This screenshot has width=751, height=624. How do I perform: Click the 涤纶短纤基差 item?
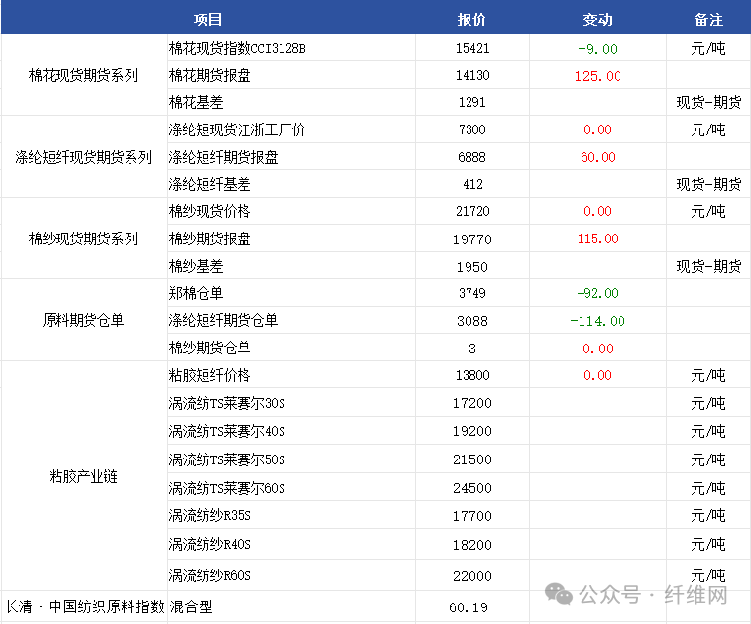click(209, 184)
